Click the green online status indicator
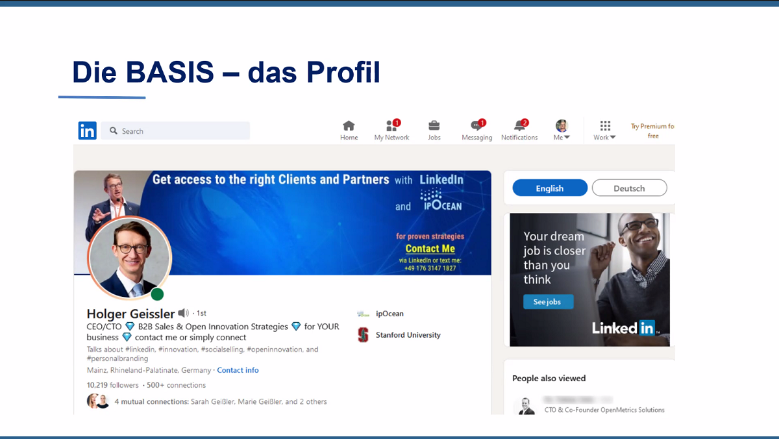This screenshot has height=439, width=779. point(157,294)
